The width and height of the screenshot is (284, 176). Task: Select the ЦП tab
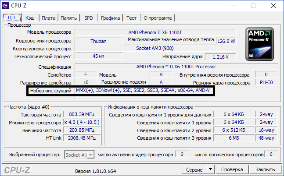[x=12, y=18]
